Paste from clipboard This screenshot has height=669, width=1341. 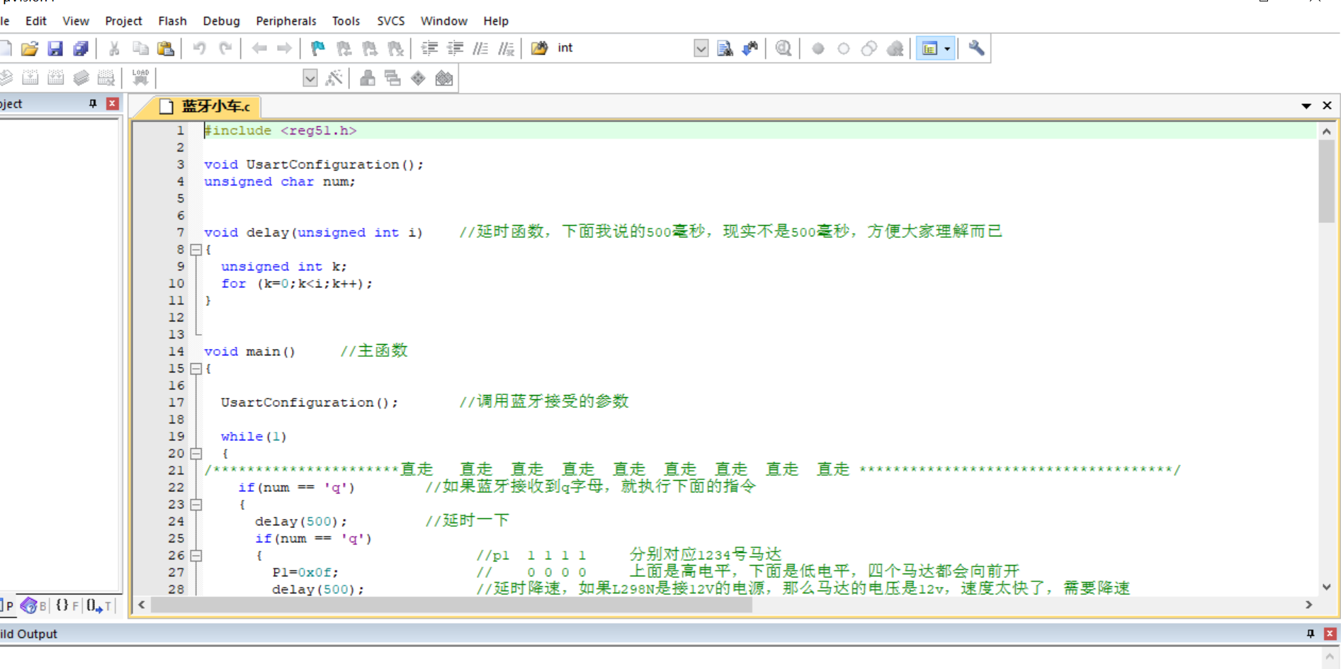tap(166, 48)
